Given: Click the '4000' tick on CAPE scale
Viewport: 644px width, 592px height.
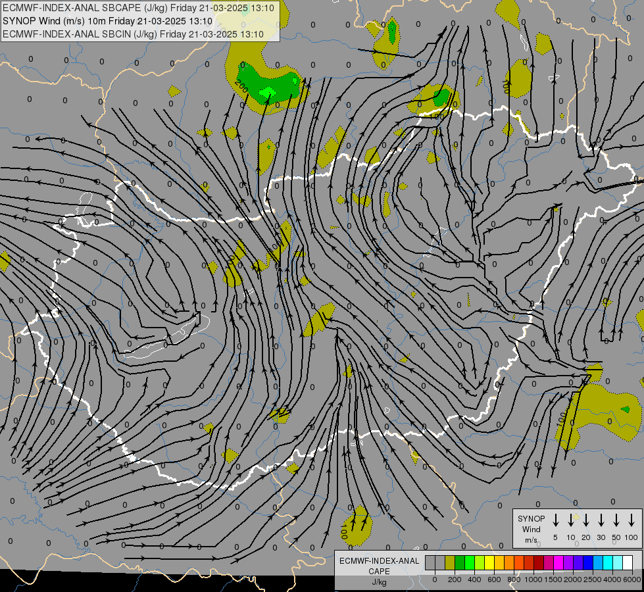Looking at the screenshot, I should 612,580.
